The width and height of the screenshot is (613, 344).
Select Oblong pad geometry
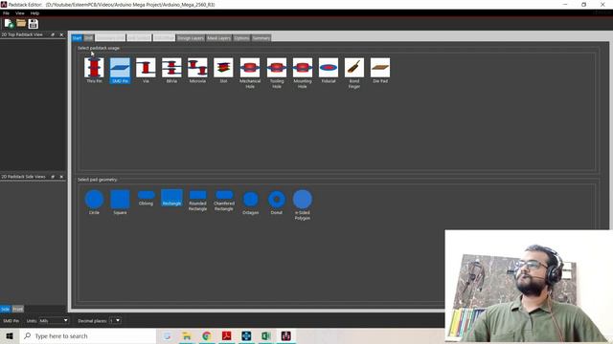pos(146,198)
